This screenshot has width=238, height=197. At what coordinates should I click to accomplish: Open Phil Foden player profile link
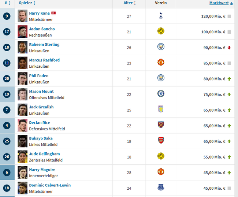39,76
